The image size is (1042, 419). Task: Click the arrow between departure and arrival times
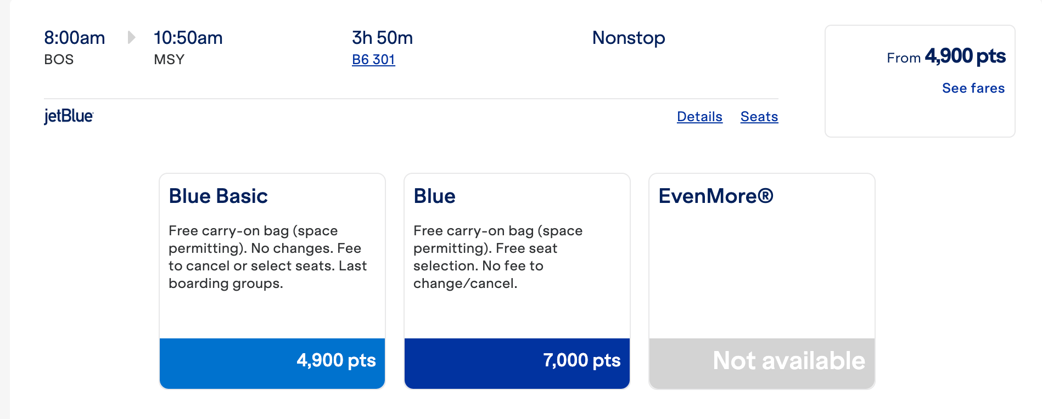click(x=131, y=37)
